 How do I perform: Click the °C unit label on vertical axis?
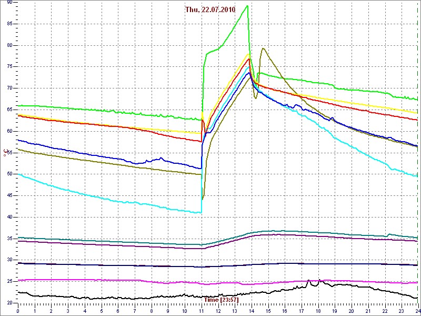coord(6,153)
